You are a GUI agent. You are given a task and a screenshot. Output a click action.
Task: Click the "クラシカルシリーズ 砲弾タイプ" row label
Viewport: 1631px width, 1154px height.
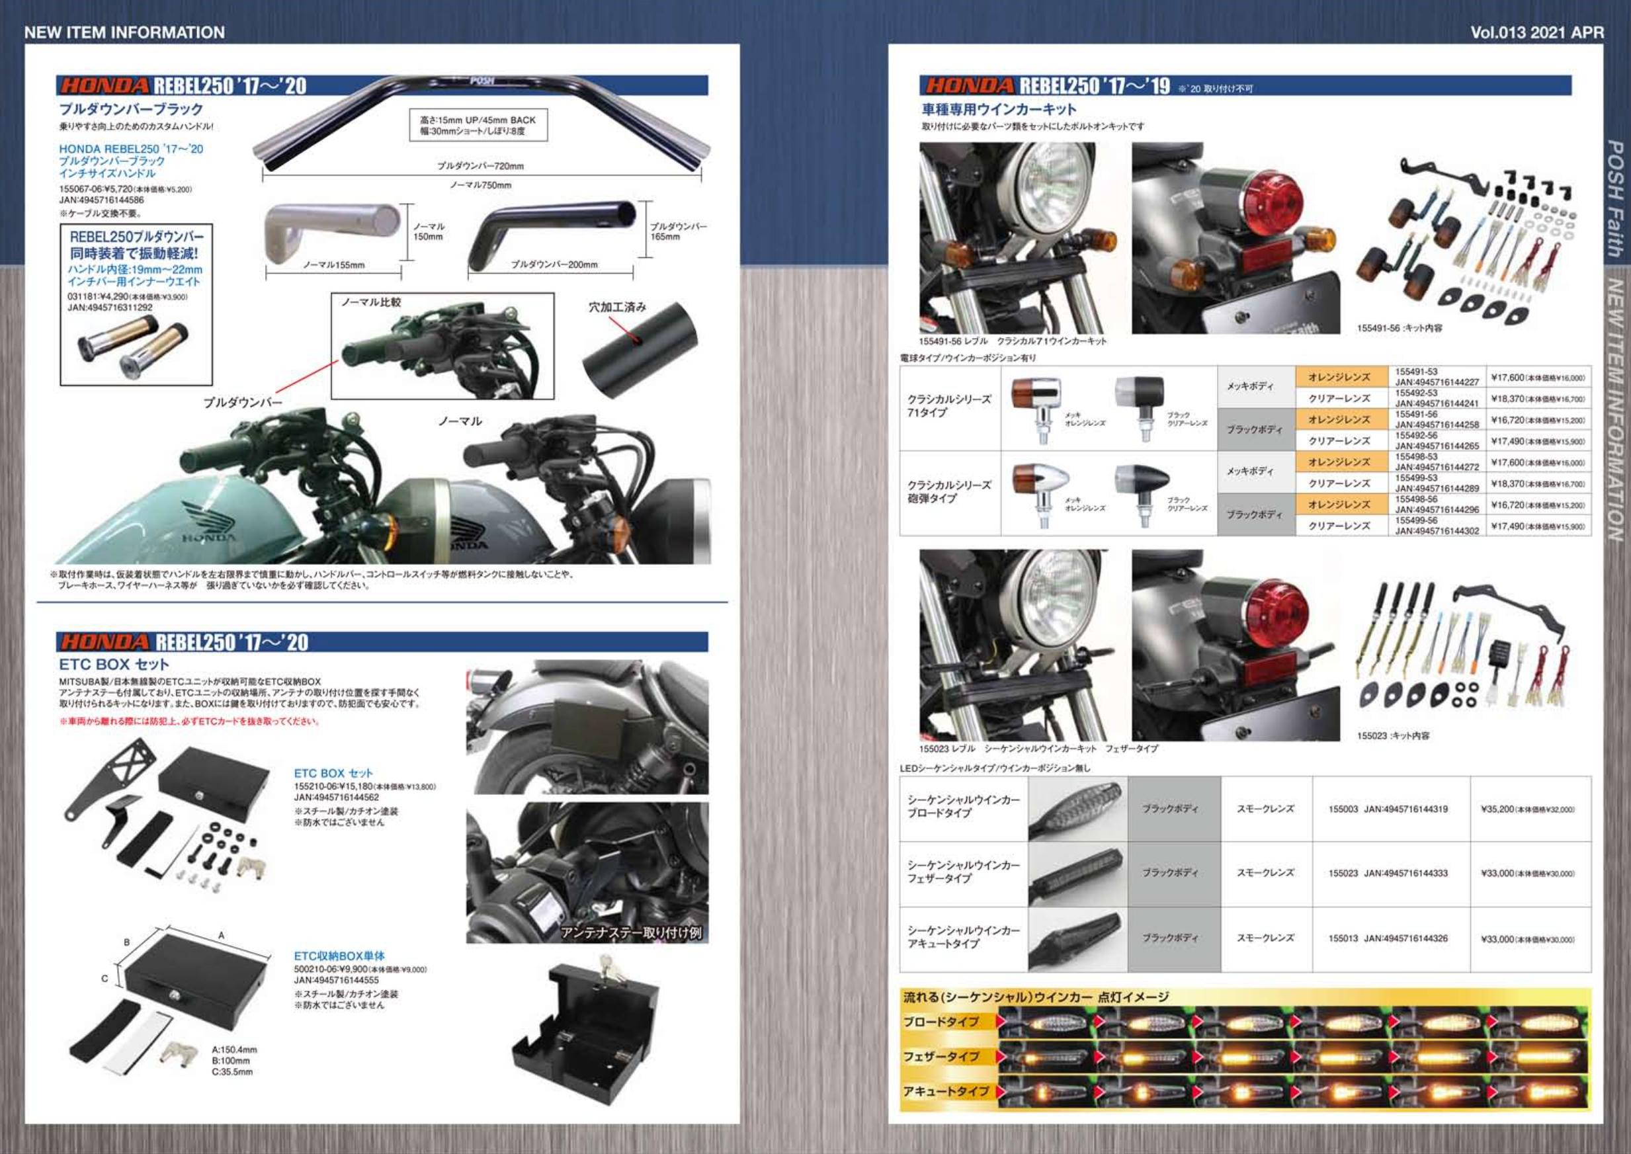point(950,492)
